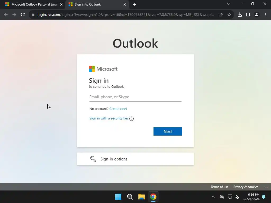Open the security key help question icon
Screen dimensions: 271x203
(132, 119)
